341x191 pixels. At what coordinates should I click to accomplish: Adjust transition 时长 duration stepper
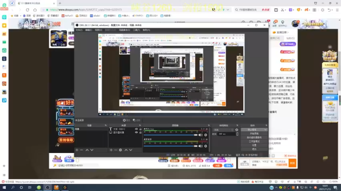[x=237, y=134]
